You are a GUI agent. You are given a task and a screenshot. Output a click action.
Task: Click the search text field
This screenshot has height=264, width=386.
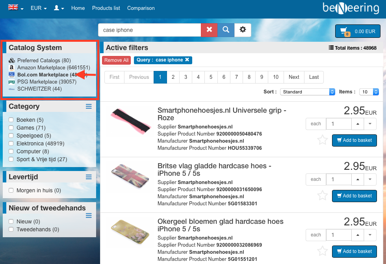tap(150, 30)
